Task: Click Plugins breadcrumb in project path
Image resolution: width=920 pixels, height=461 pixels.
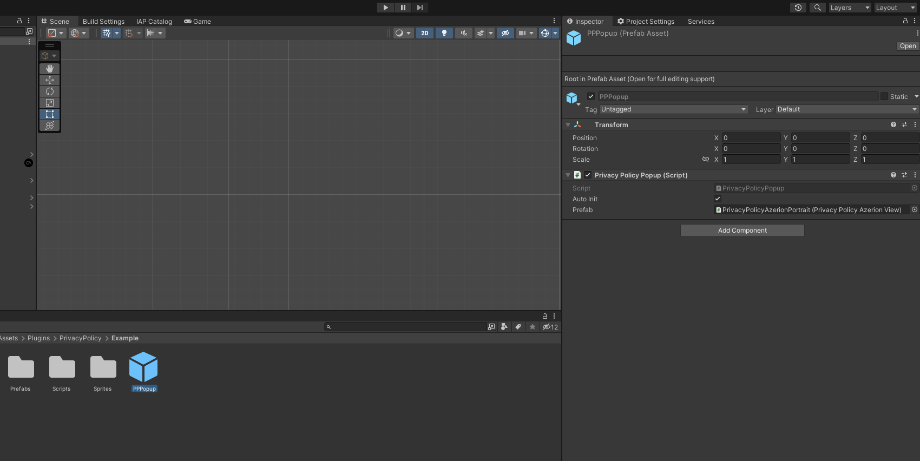Action: (38, 338)
